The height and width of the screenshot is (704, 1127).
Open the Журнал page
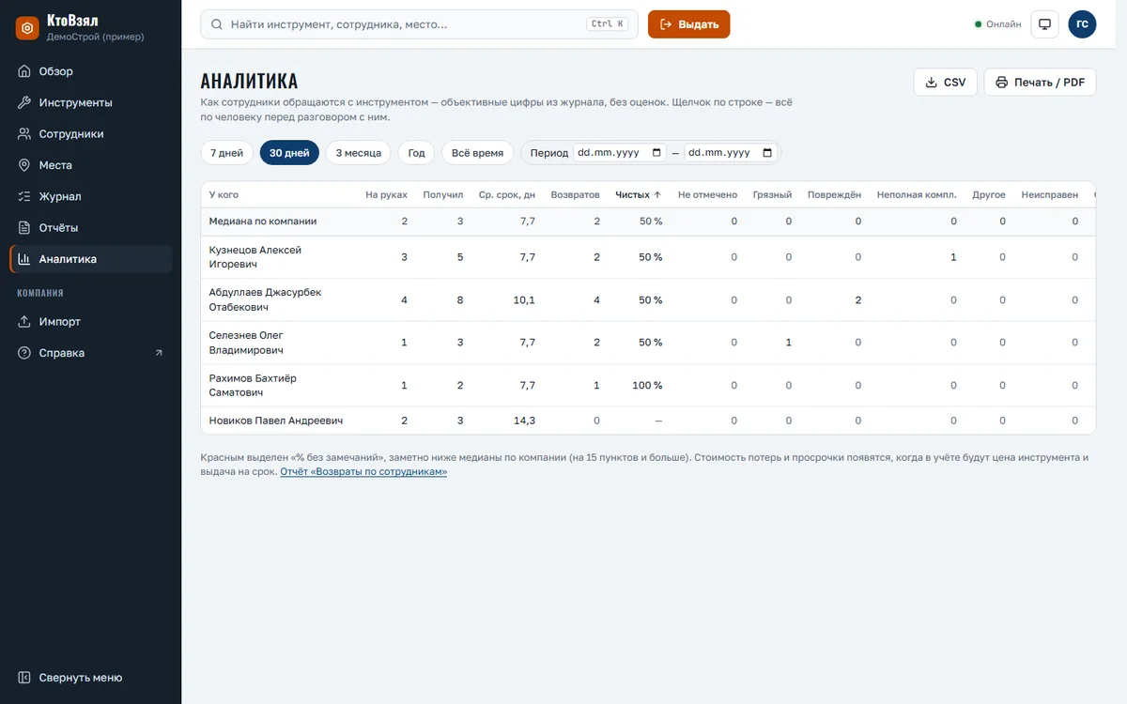(91, 196)
